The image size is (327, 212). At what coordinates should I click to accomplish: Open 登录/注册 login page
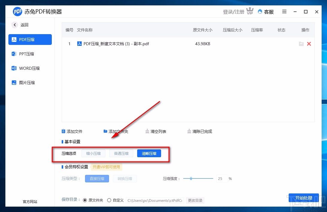[234, 12]
